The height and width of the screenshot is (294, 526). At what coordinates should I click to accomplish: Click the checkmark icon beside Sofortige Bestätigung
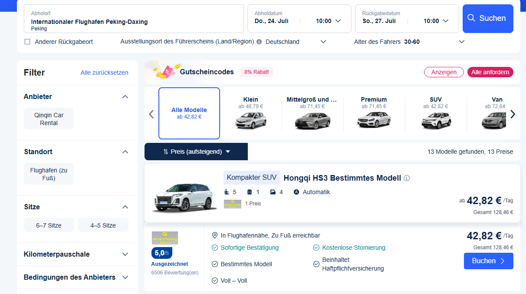pyautogui.click(x=214, y=248)
